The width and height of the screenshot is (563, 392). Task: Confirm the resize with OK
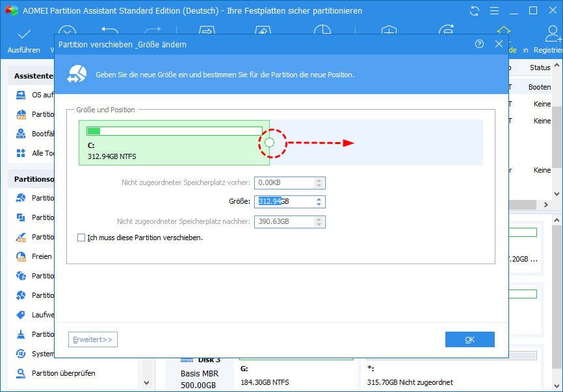pyautogui.click(x=469, y=339)
